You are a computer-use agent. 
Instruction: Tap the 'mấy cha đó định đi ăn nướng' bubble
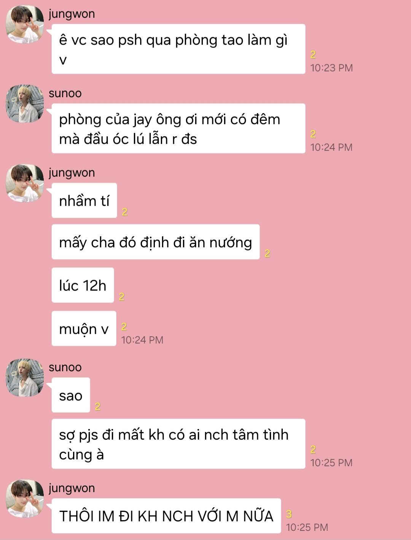pos(156,242)
